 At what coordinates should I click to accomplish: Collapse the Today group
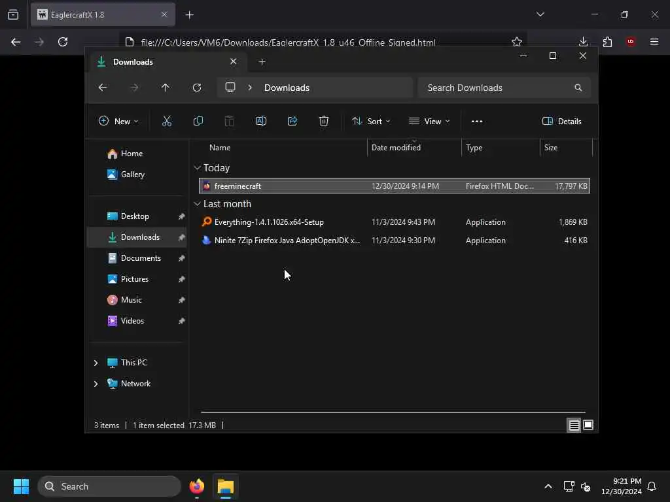[x=197, y=168]
